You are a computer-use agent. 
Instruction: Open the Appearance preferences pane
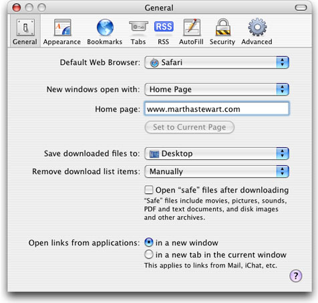(62, 31)
